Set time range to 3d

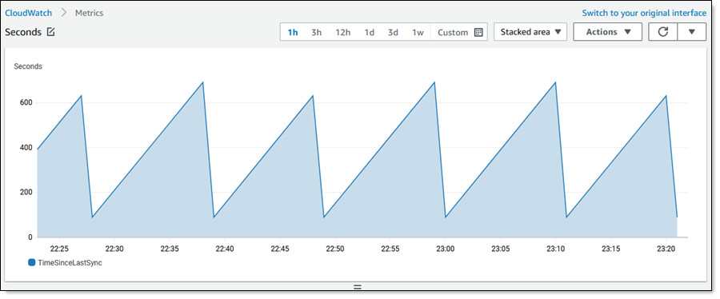pyautogui.click(x=393, y=33)
